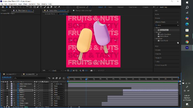Open the Windows search icon on the taskbar
This screenshot has height=108, width=193.
click(187, 7)
